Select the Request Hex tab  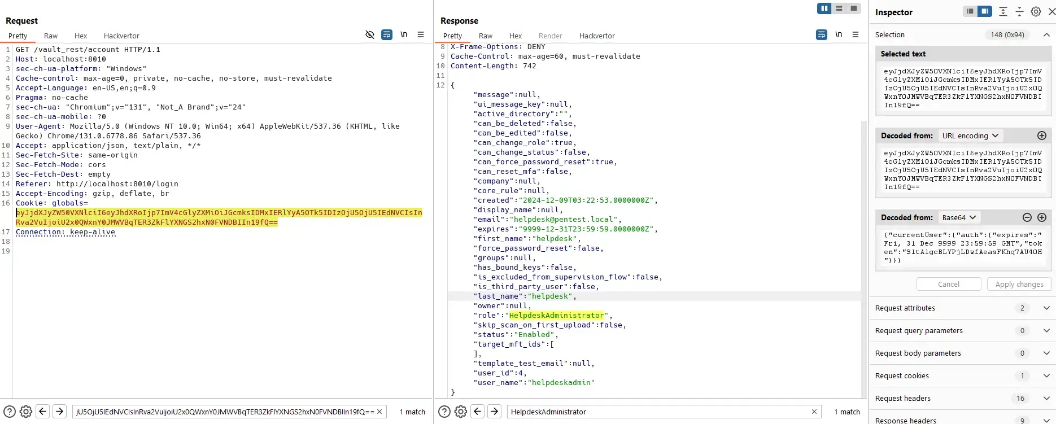pyautogui.click(x=81, y=36)
